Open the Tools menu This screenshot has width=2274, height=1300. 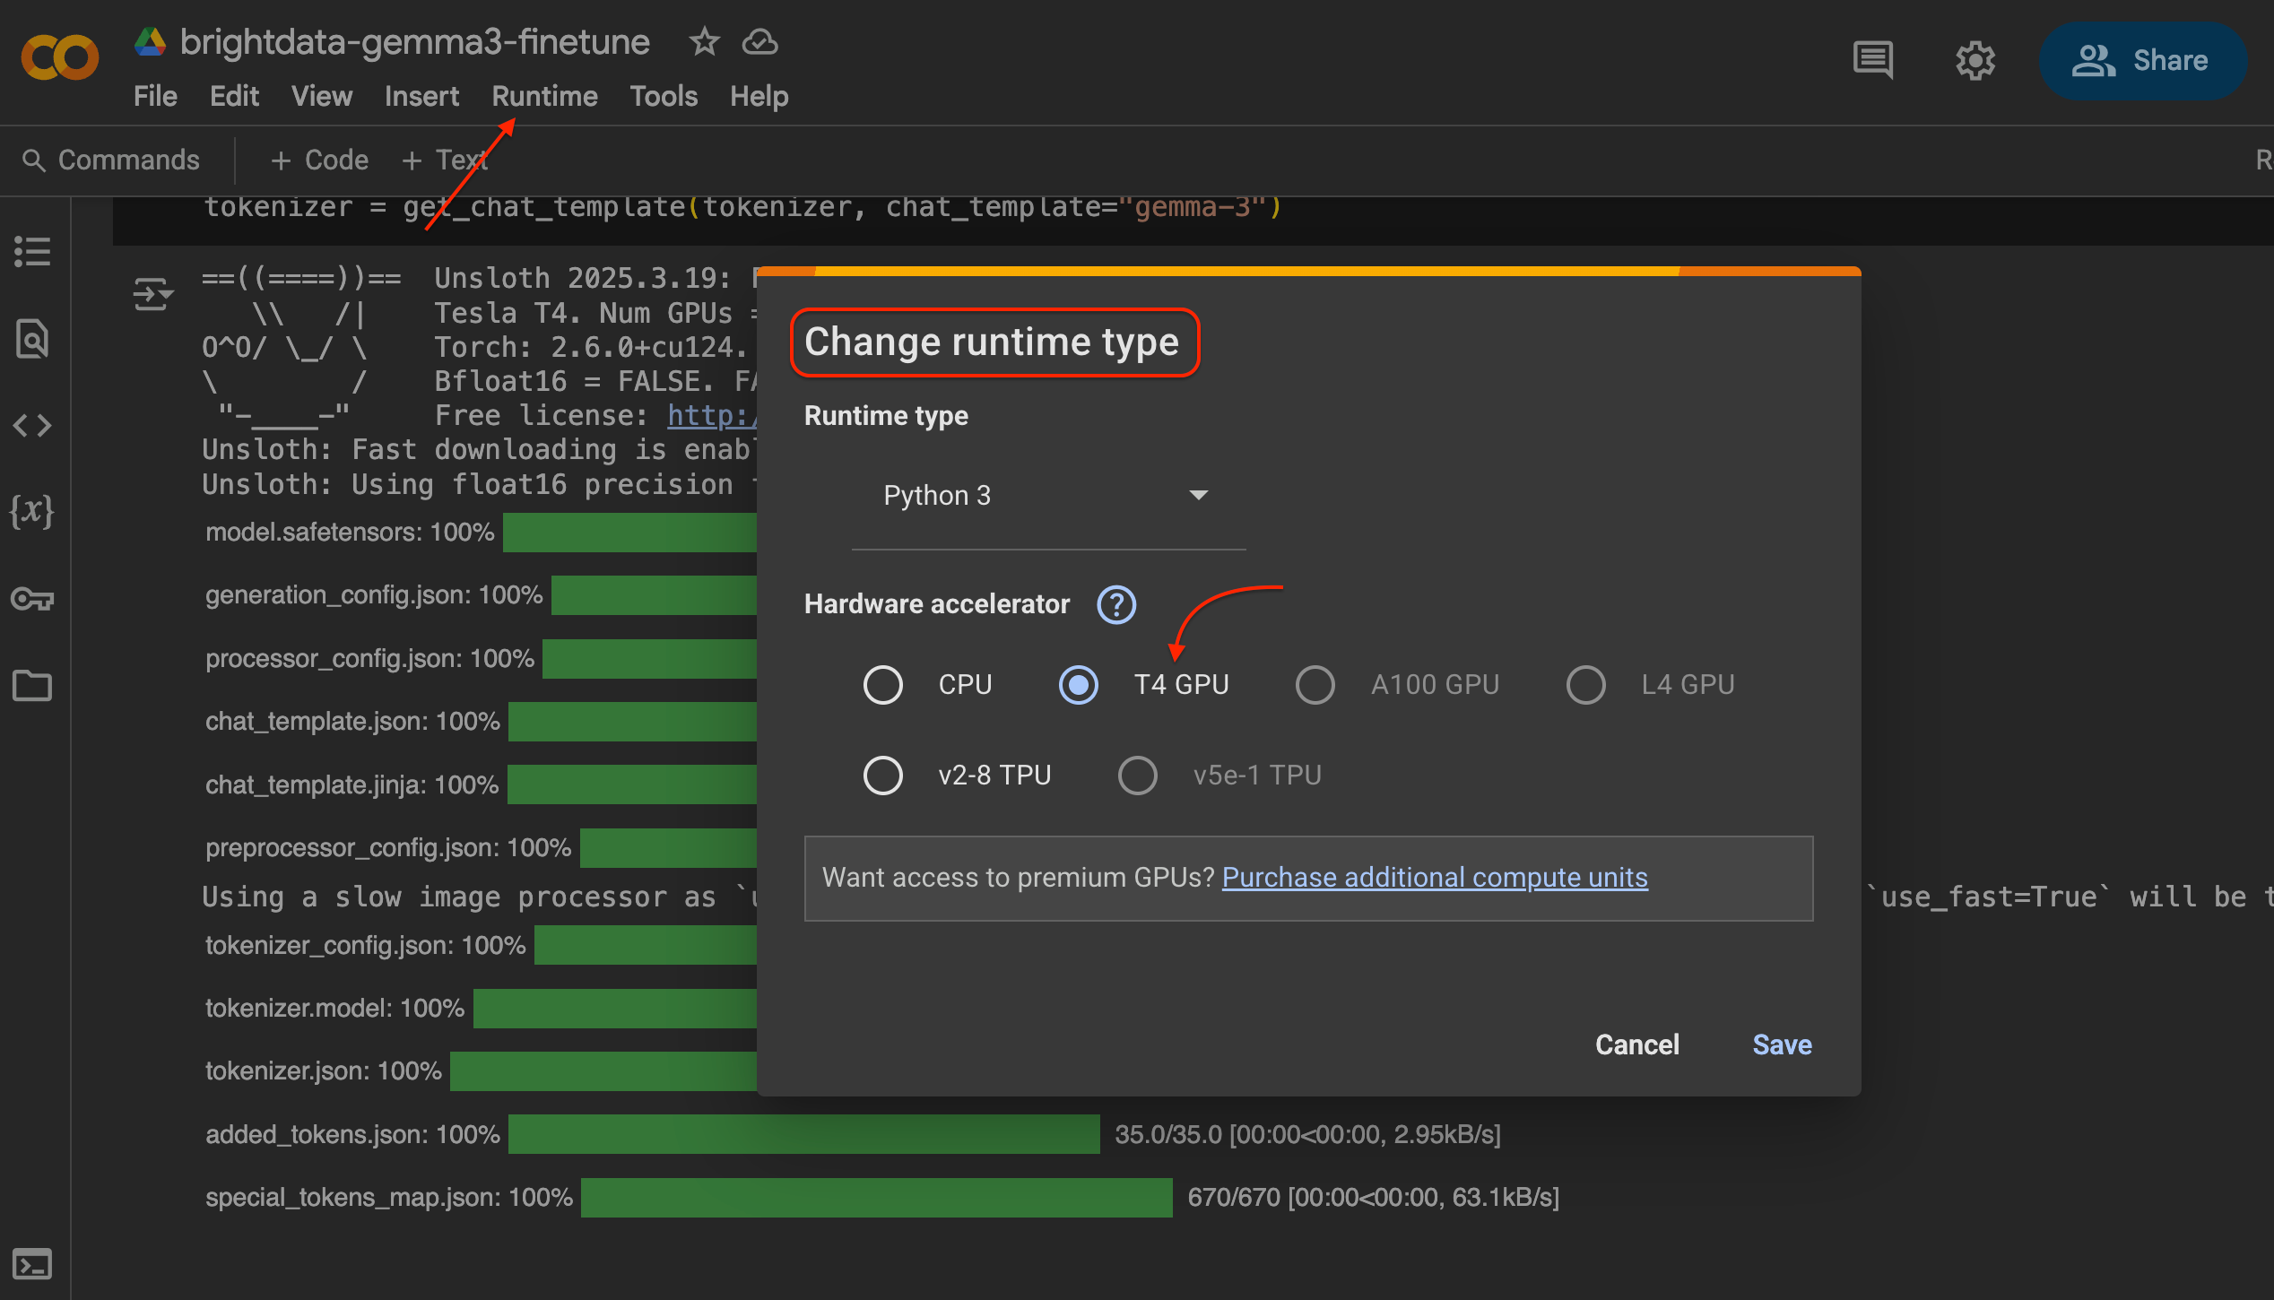(x=664, y=96)
